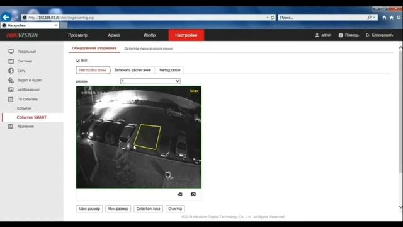This screenshot has width=403, height=227.
Task: Open the Изобр tab
Action: click(149, 35)
